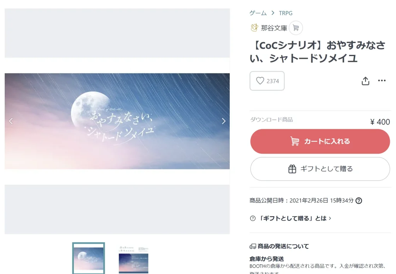Open the 那谷文庫 shop link
Screen dimensions: 396x274
click(x=274, y=28)
